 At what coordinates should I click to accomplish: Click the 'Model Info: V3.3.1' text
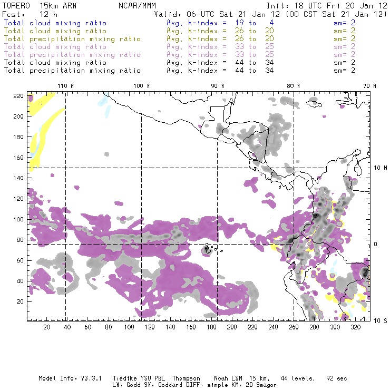coord(70,378)
